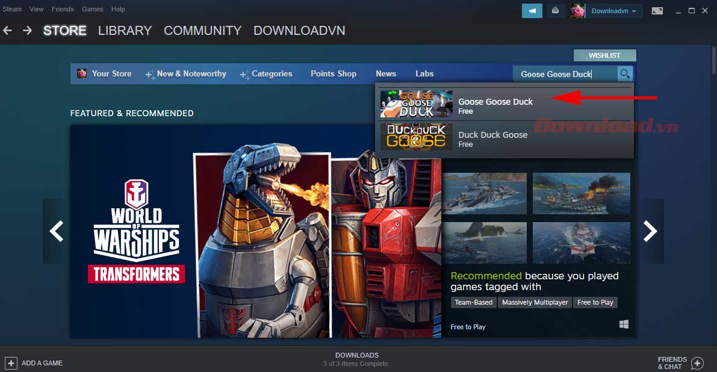Open Friends & Chat plus icon

tap(697, 364)
